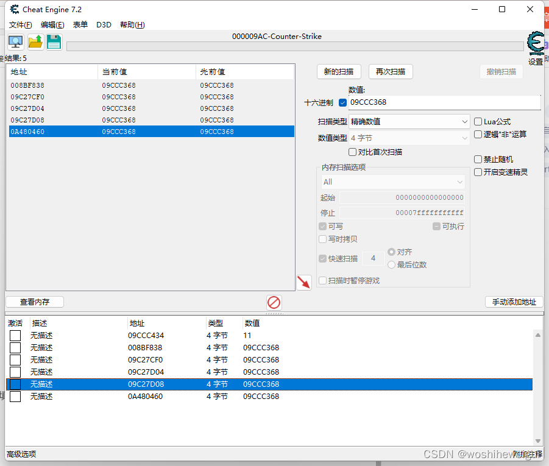Enable the 开启变速精灵 checkbox
This screenshot has height=466, width=549.
tap(478, 172)
